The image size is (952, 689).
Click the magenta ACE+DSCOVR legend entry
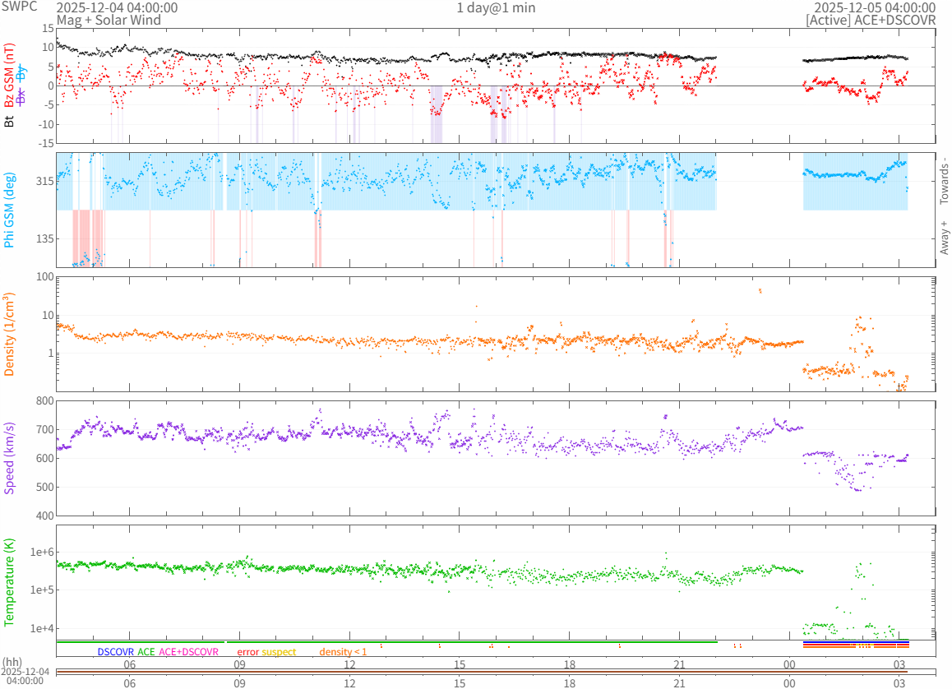coord(188,652)
